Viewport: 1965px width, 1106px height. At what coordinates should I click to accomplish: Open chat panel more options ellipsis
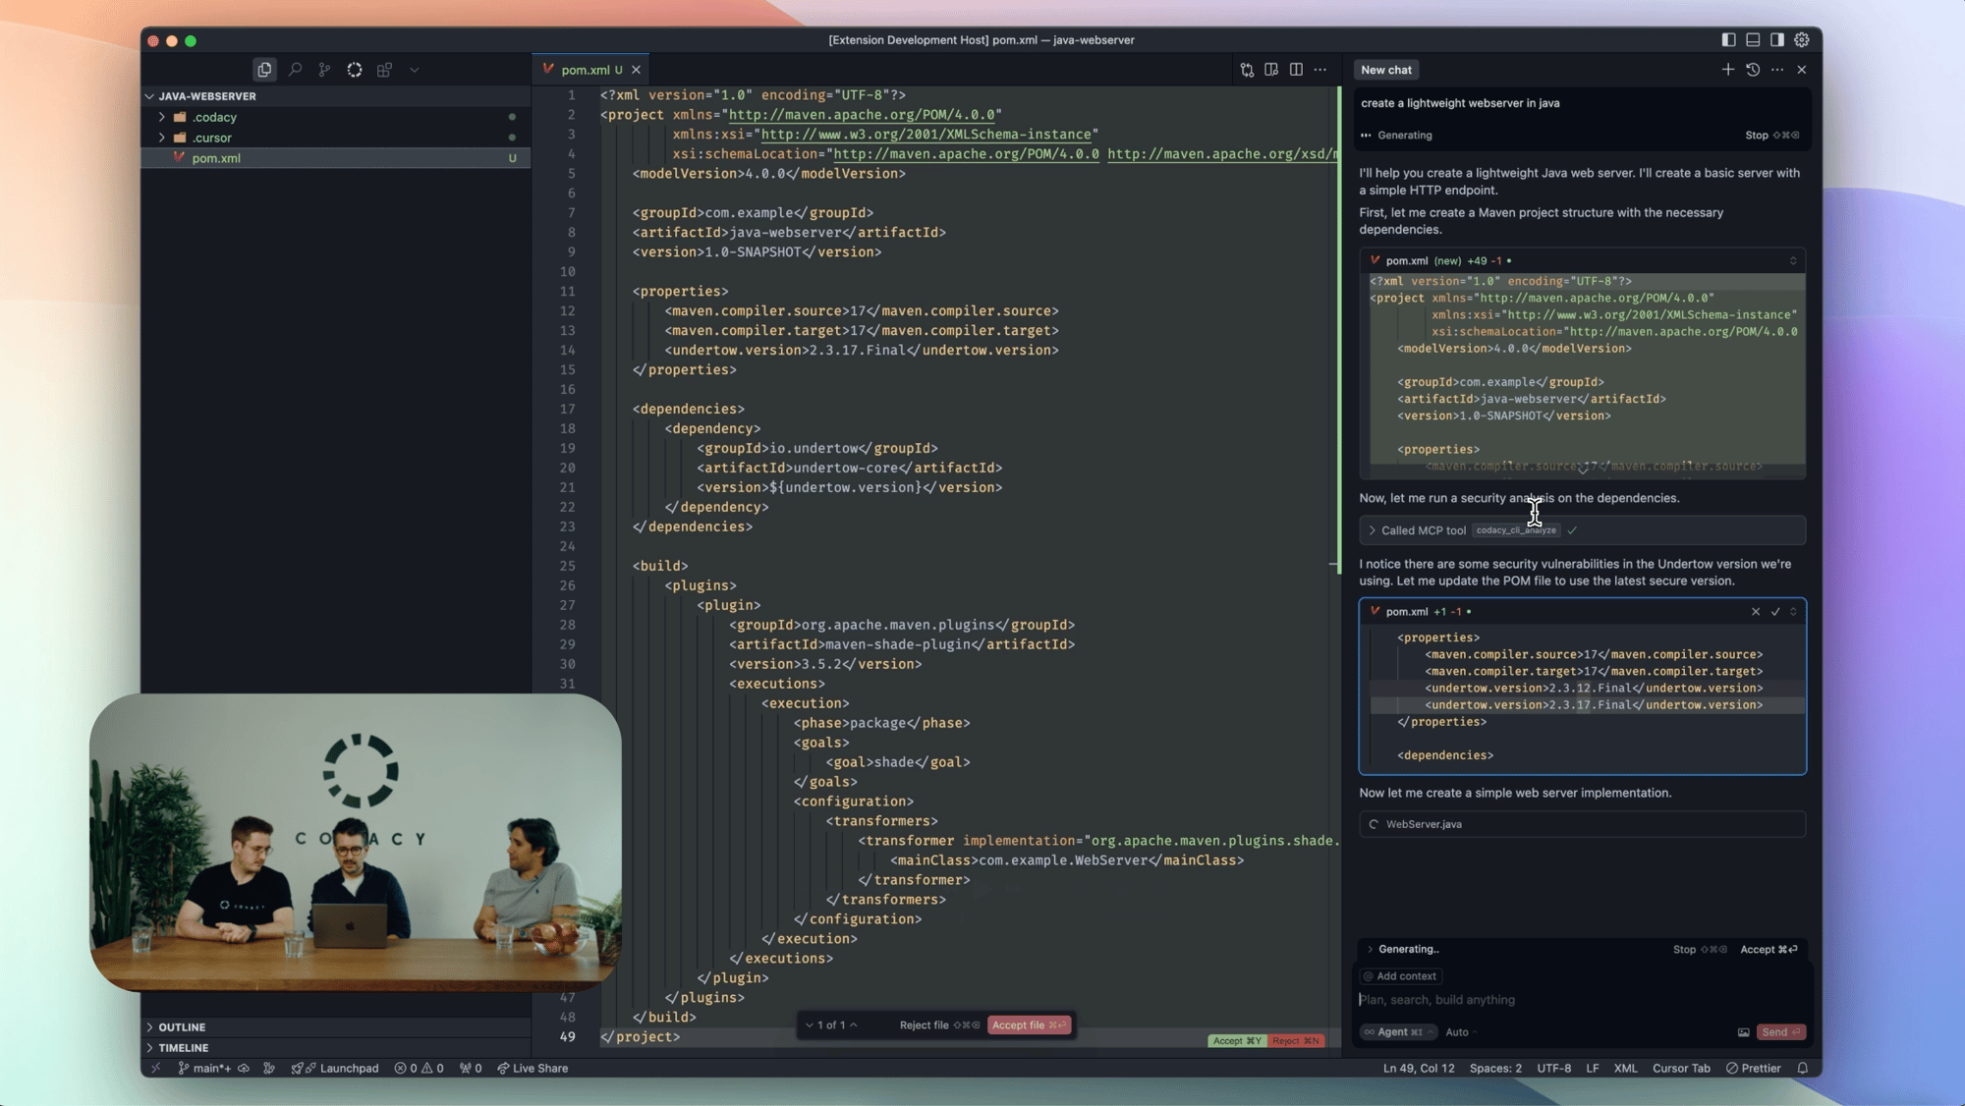[1777, 70]
